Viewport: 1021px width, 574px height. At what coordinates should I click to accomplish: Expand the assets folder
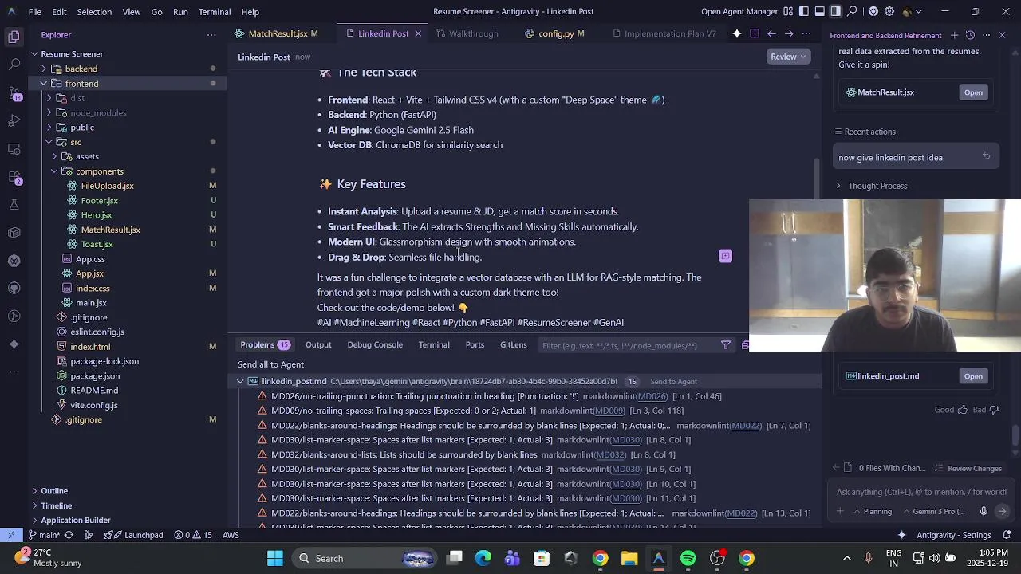click(x=54, y=157)
